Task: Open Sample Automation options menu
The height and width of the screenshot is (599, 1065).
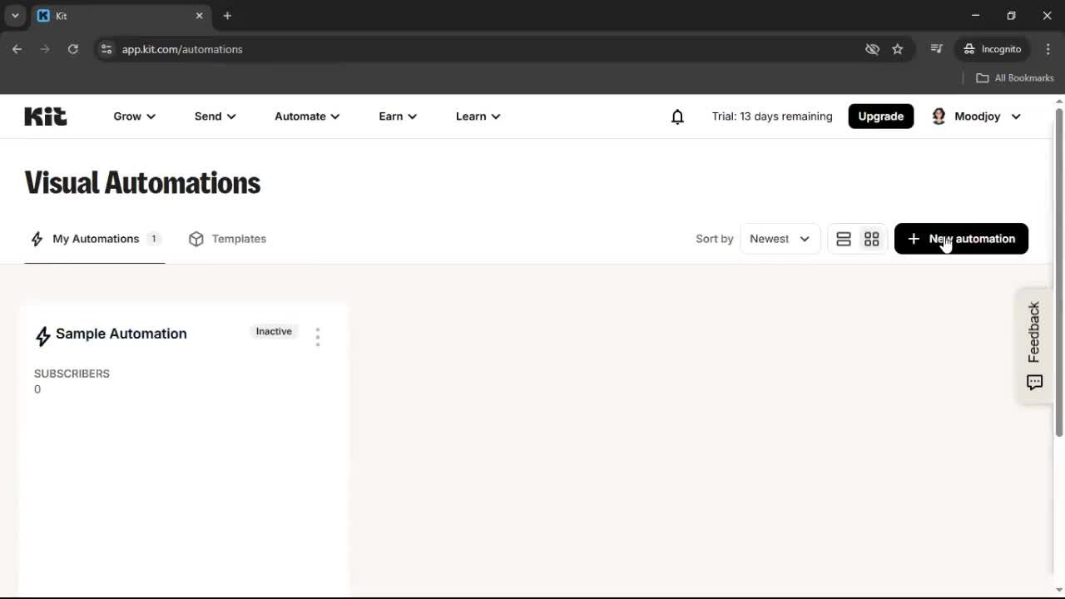Action: tap(318, 335)
